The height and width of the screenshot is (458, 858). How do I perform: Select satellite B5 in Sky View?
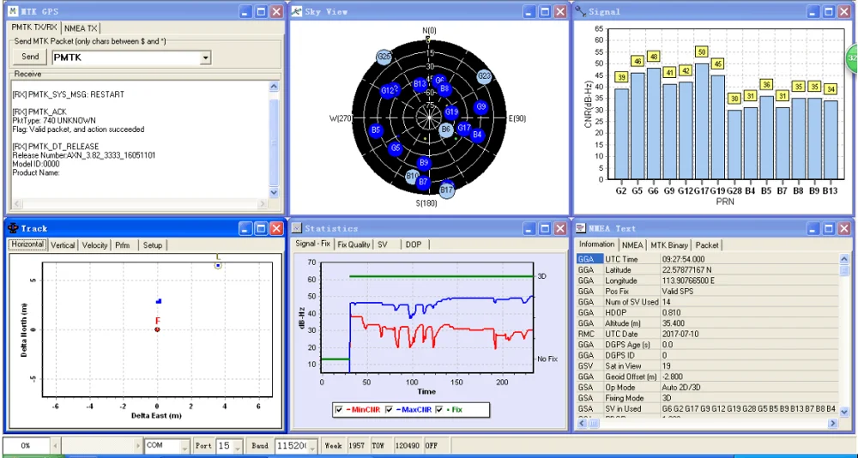point(376,130)
